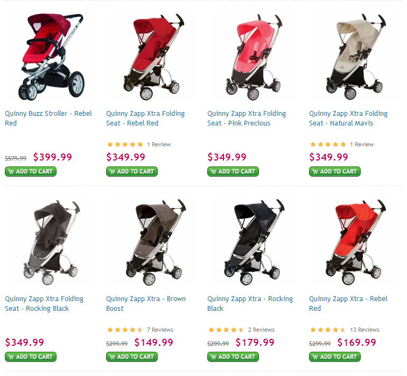407x376 pixels.
Task: Open Quinny Zapp Xtra - Brown Boost link
Action: coord(146,304)
